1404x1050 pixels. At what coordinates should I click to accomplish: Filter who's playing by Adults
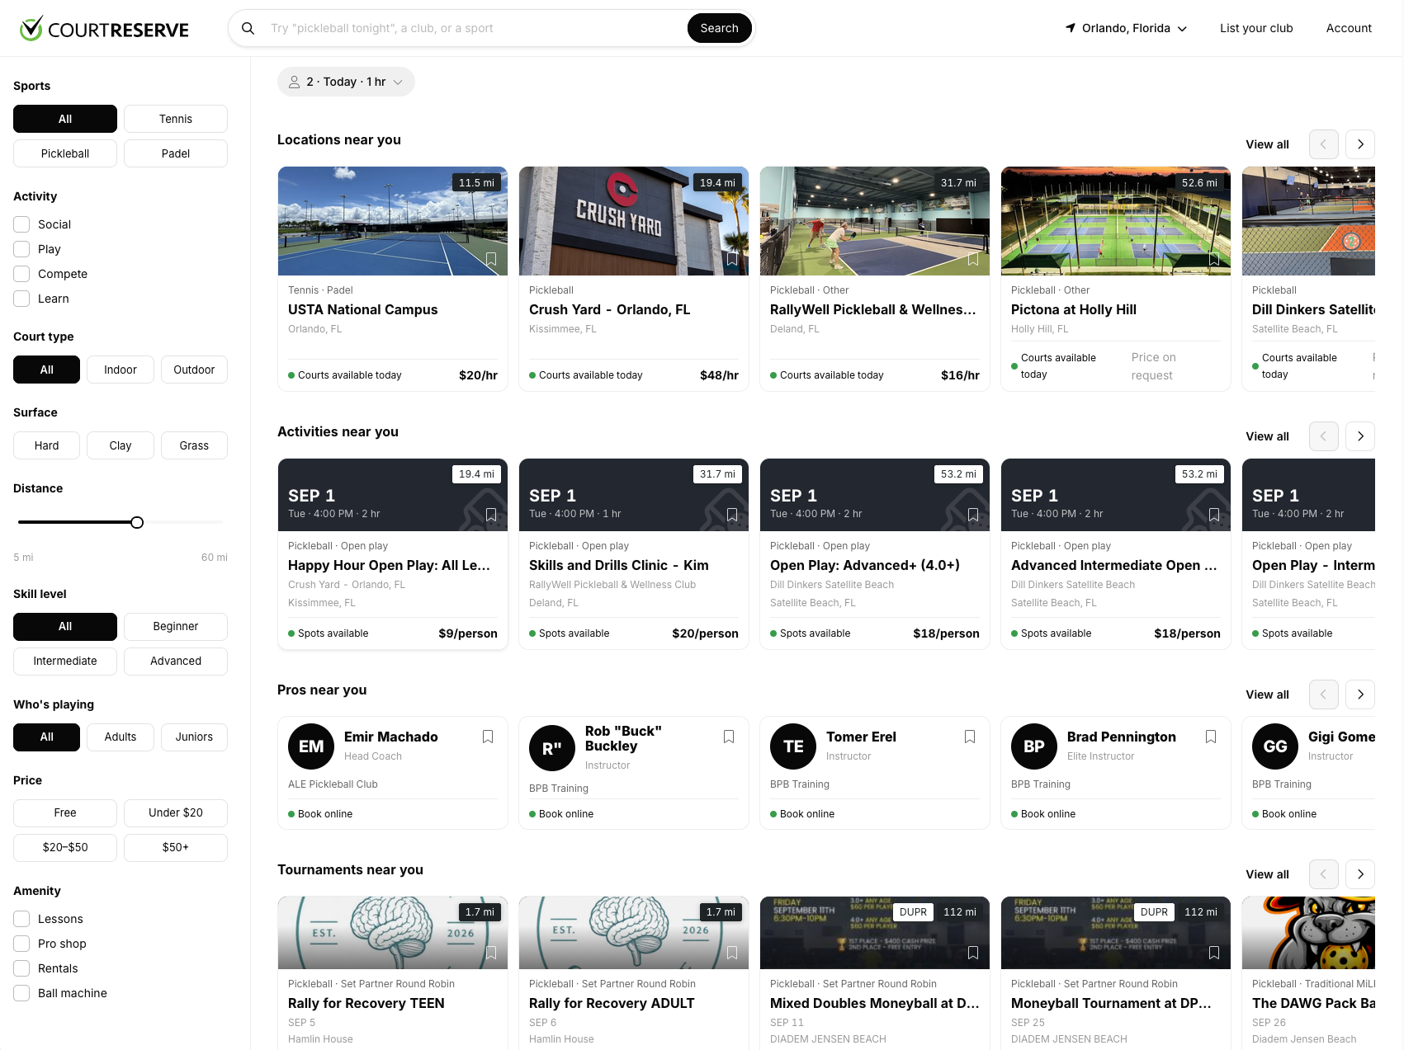point(121,737)
